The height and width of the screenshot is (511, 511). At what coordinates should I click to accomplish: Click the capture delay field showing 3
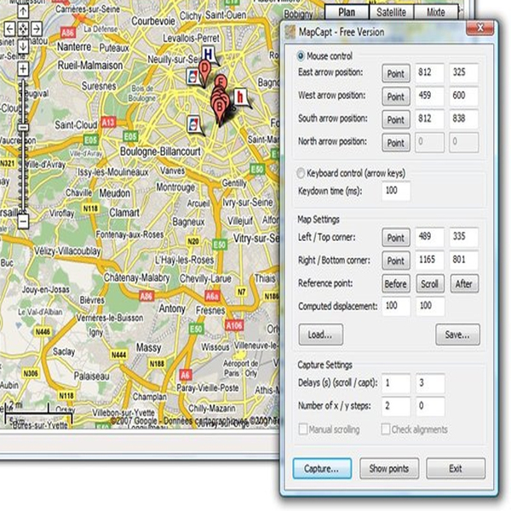(430, 383)
